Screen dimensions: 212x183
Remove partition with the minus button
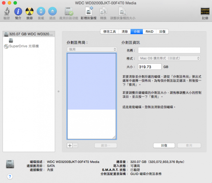coord(75,146)
